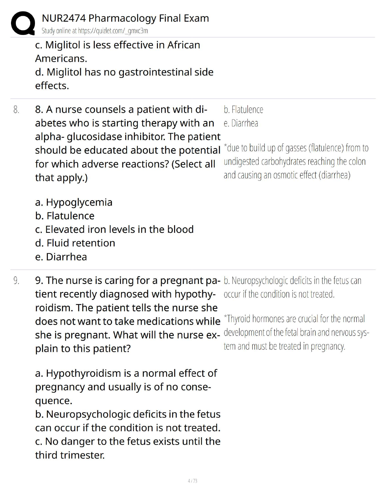Select 'c. Miglitol is less effective' option
This screenshot has height=498, width=385.
click(x=117, y=51)
